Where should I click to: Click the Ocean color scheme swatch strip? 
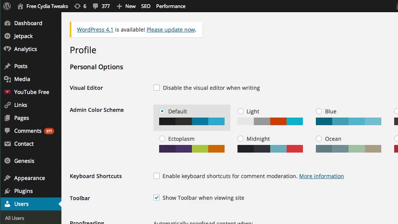(x=348, y=149)
